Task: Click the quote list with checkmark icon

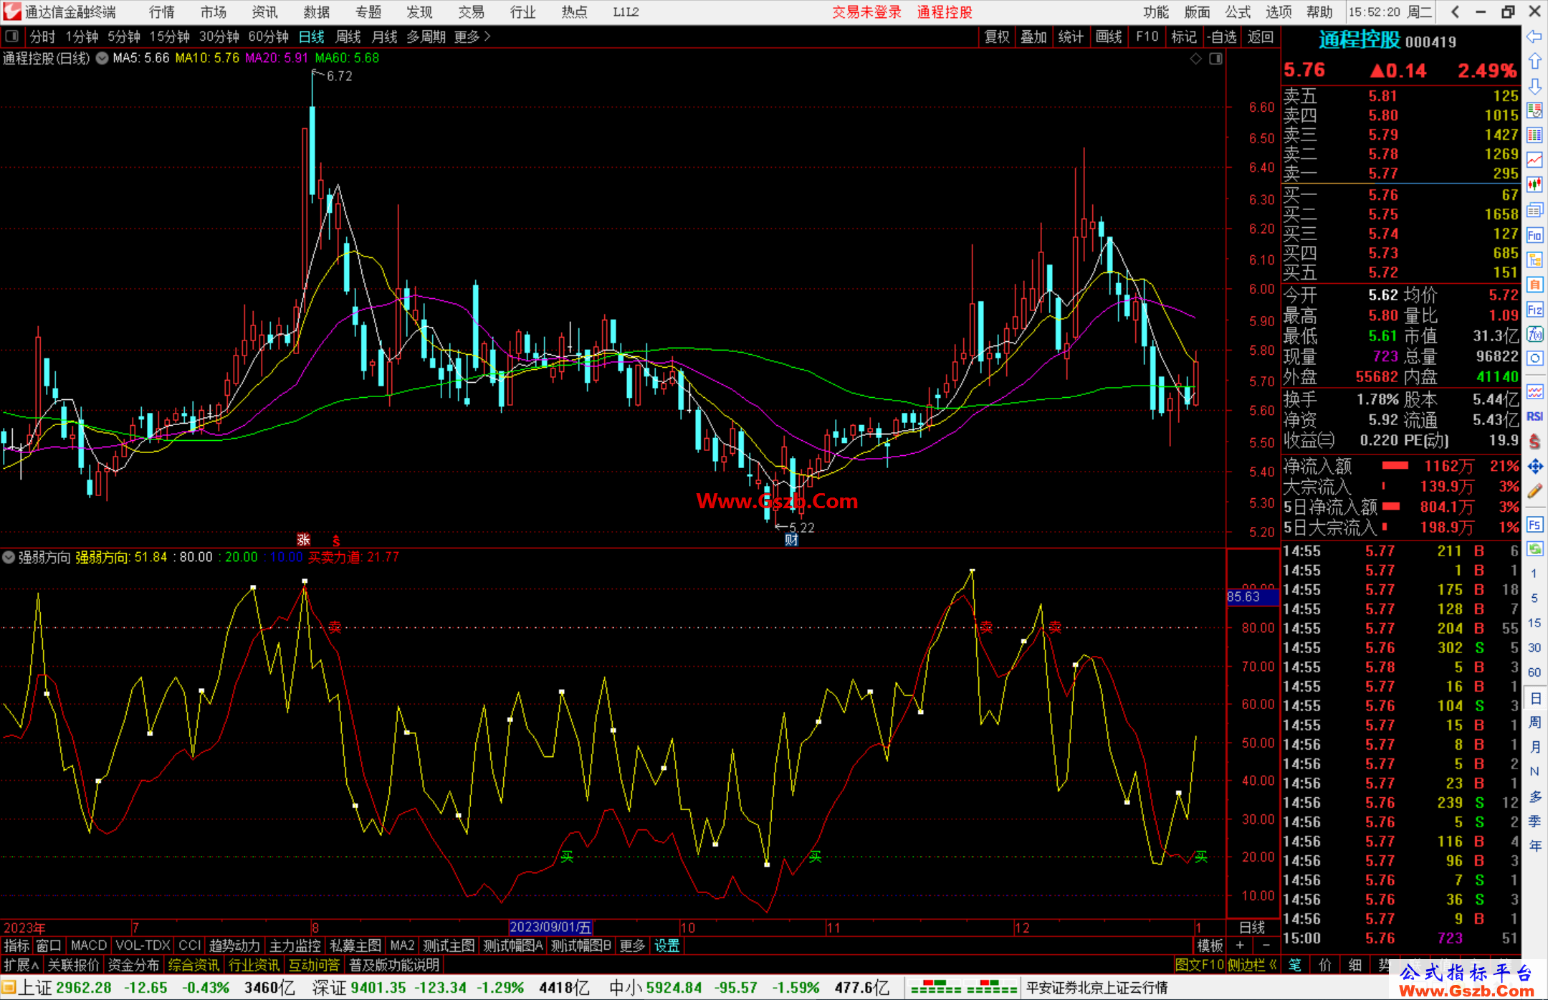Action: pyautogui.click(x=1534, y=111)
